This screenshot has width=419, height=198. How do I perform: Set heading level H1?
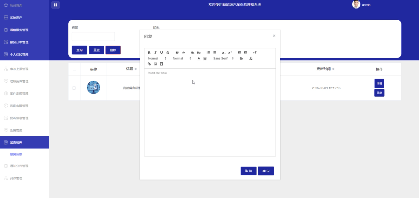pyautogui.click(x=192, y=53)
